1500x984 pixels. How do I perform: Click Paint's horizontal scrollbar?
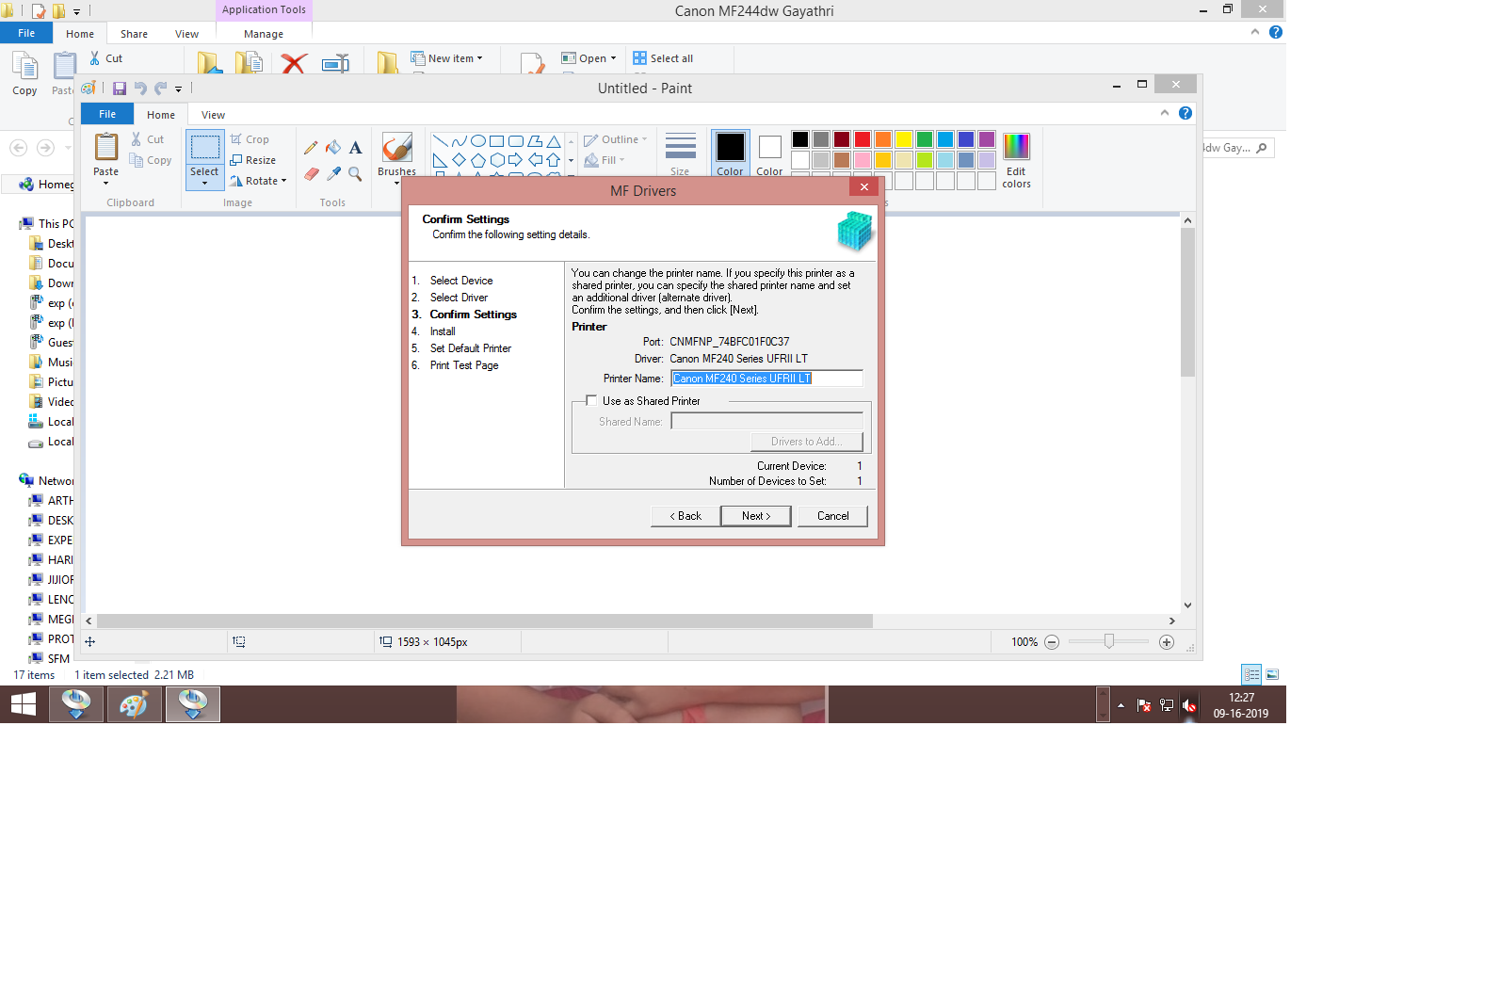coord(484,621)
